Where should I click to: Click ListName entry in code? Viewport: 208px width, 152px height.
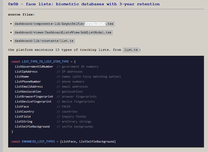point(22,77)
